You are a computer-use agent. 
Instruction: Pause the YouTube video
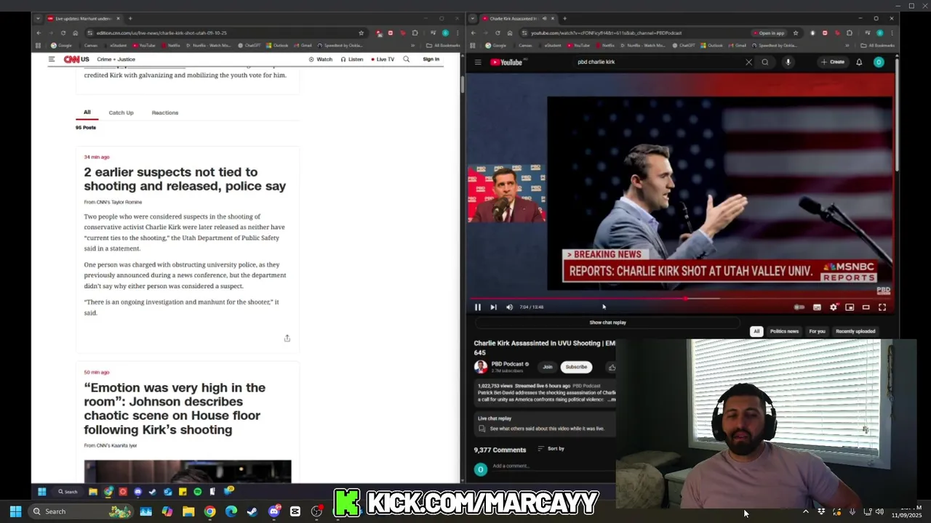(478, 307)
